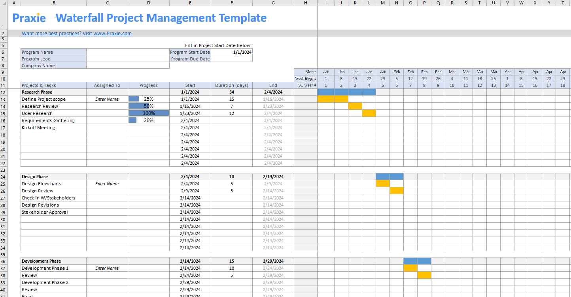Viewport: 571px width, 297px height.
Task: Click the Kickoff Meeting task cell
Action: click(53, 128)
